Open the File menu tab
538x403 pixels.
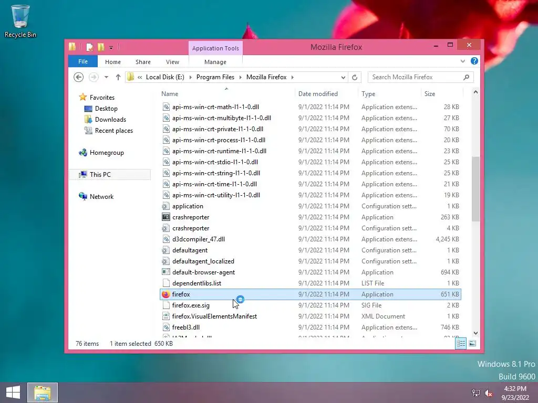tap(83, 61)
